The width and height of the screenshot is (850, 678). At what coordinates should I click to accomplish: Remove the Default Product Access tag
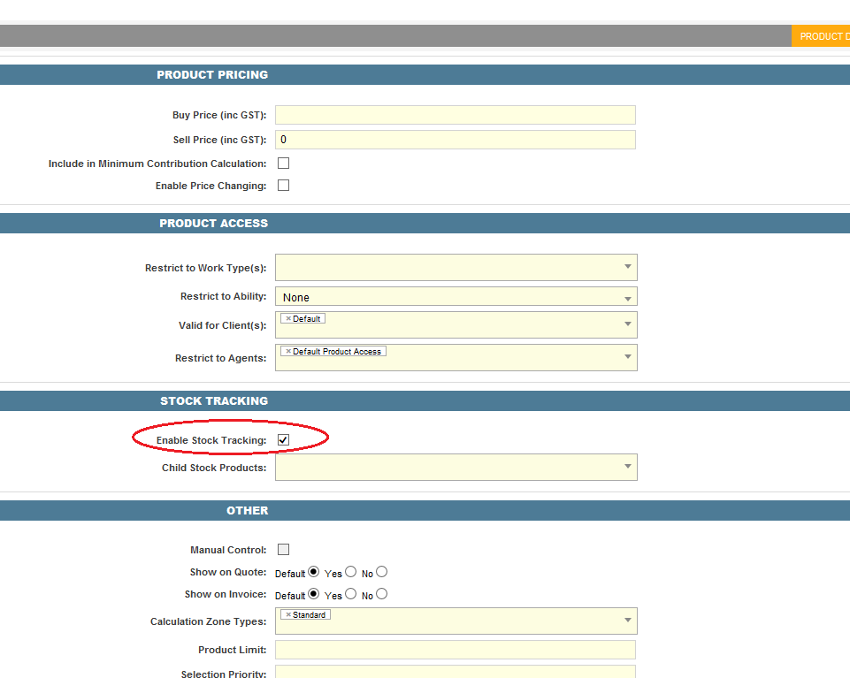[288, 352]
